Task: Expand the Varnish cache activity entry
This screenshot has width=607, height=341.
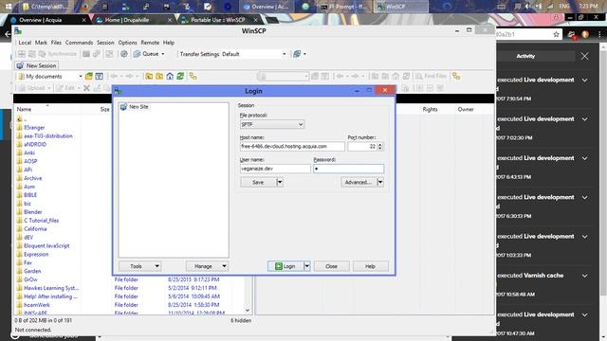Action: [x=584, y=276]
